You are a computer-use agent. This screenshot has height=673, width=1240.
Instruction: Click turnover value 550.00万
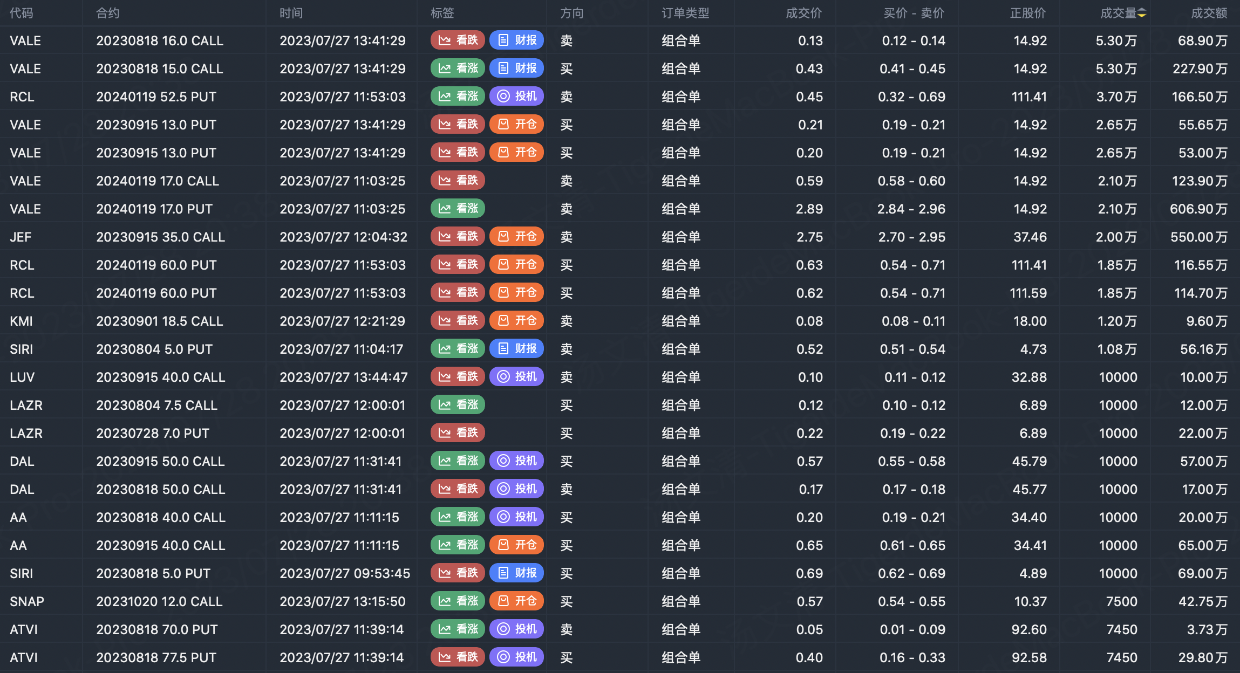(x=1199, y=237)
